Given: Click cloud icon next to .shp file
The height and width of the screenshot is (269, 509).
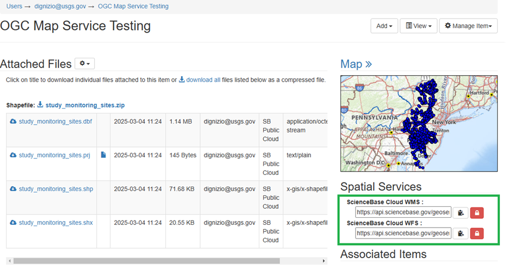Looking at the screenshot, I should (13, 189).
